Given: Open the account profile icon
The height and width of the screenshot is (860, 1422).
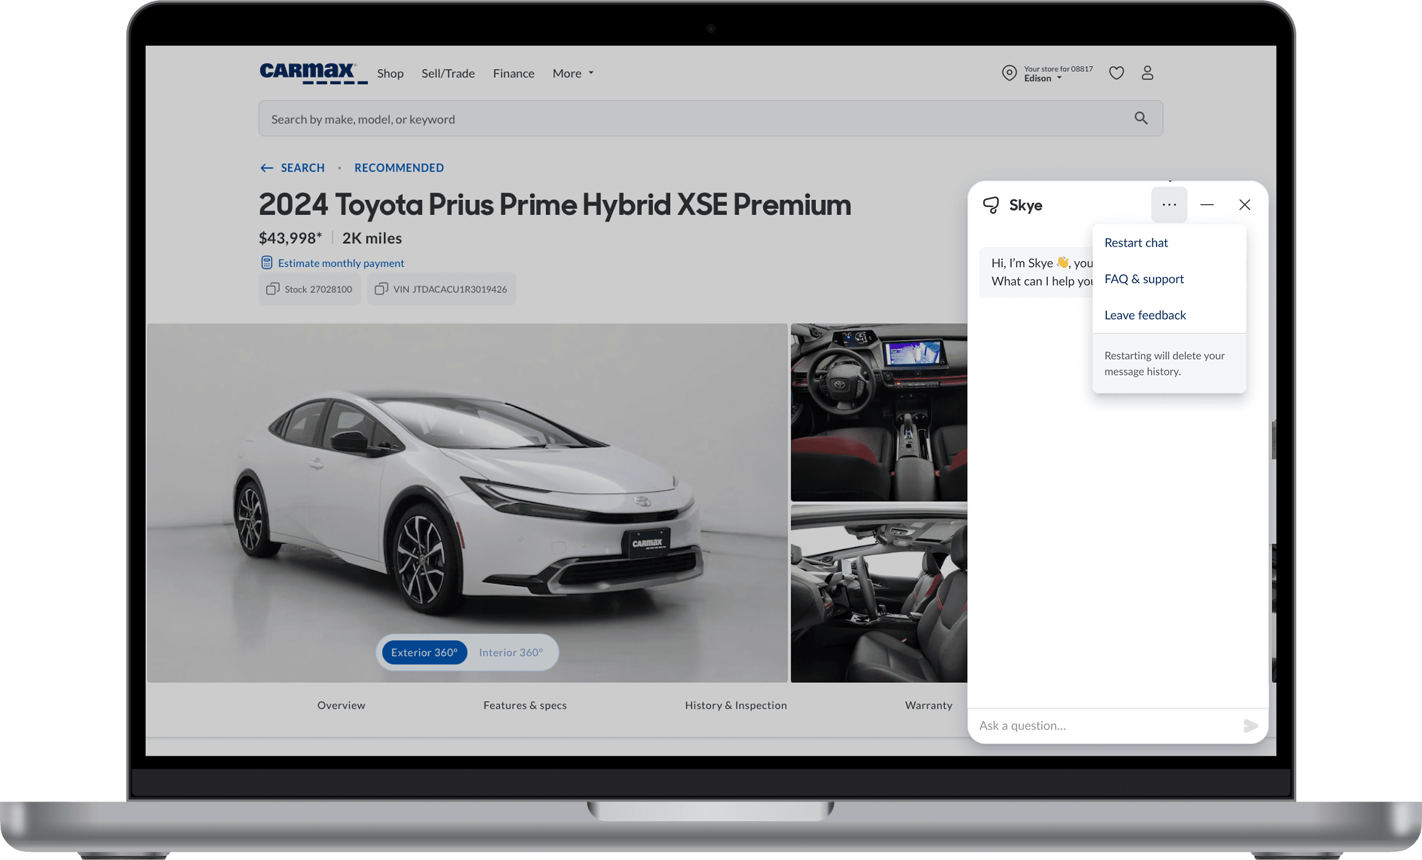Looking at the screenshot, I should click(x=1147, y=73).
